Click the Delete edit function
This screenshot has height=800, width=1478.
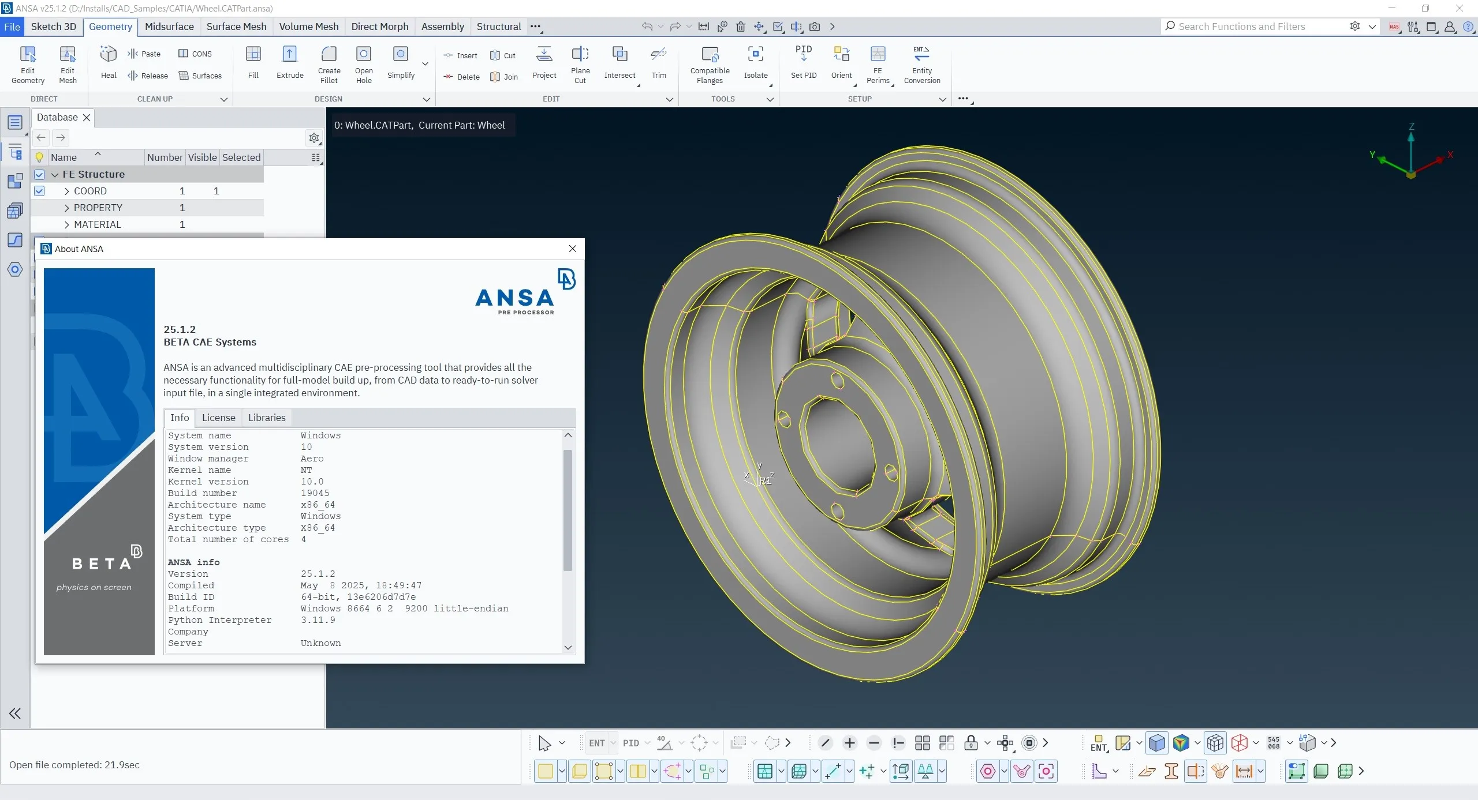click(x=461, y=77)
